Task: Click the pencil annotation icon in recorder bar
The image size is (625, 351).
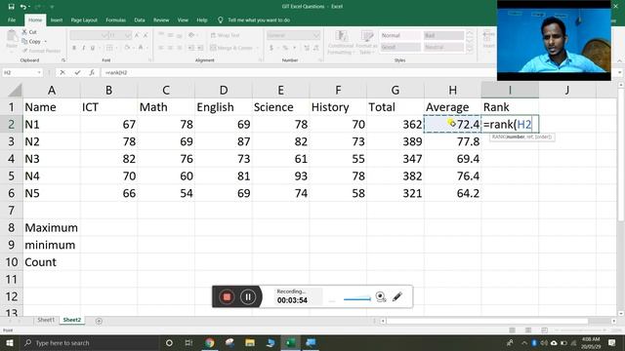Action: (x=397, y=296)
